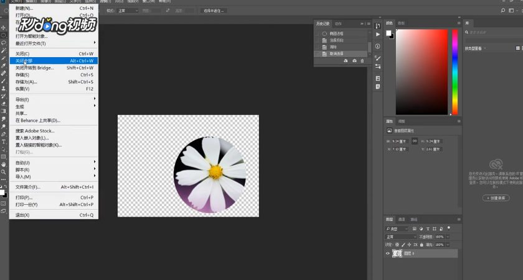Image resolution: width=523 pixels, height=280 pixels.
Task: Choose 退出(X) menu item
Action: pos(54,215)
